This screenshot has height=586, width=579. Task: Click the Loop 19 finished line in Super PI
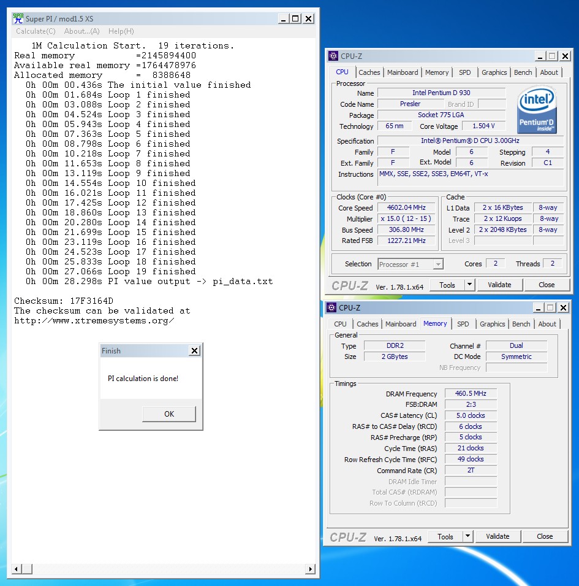[110, 271]
